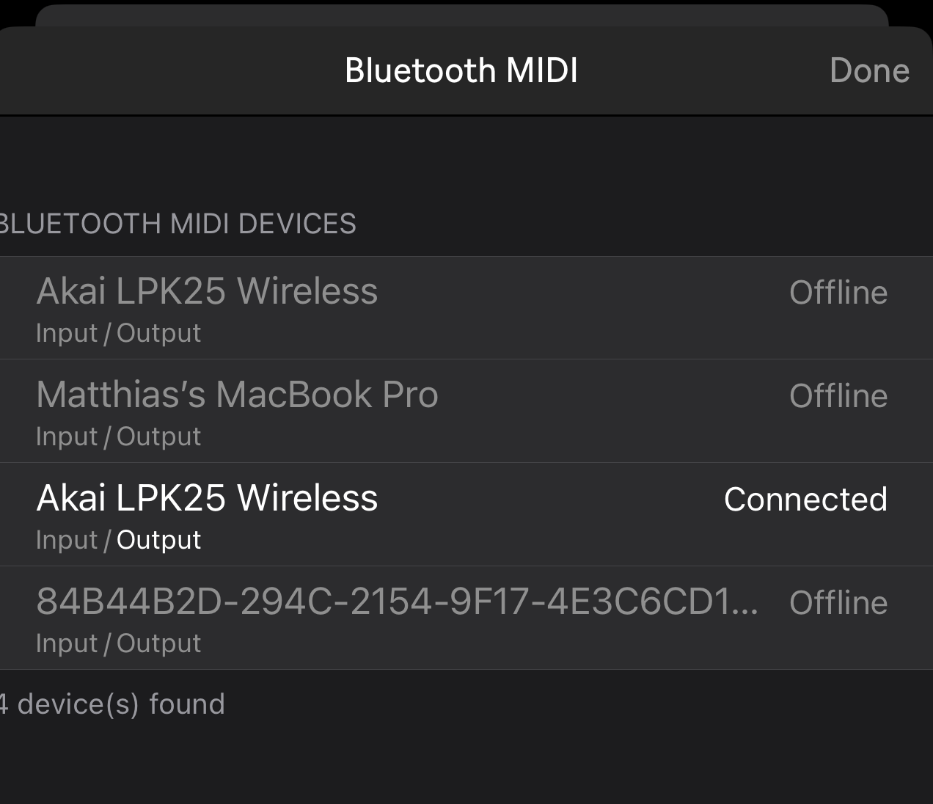Tap the 4 device(s) found text
The image size is (933, 804).
tap(112, 703)
